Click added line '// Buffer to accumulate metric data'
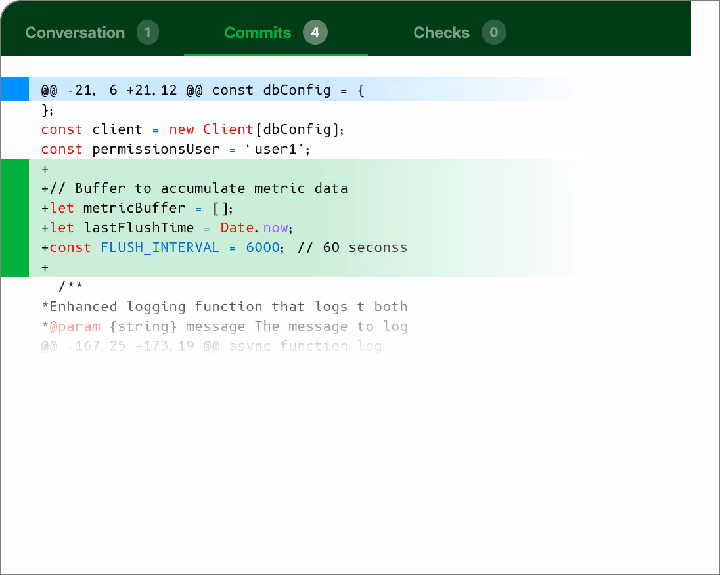Viewport: 720px width, 575px height. coord(194,188)
